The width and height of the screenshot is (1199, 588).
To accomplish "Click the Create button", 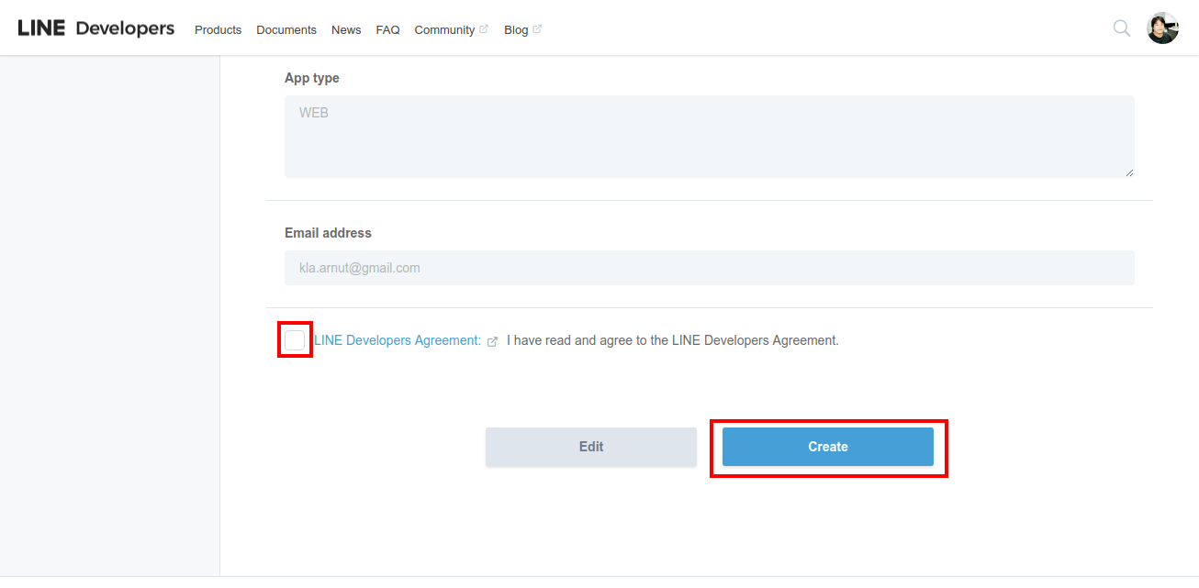I will click(x=828, y=447).
